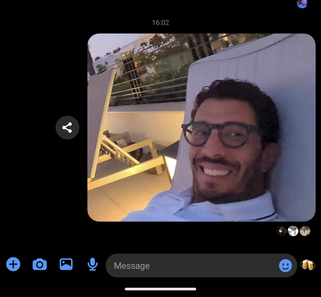Open the photo gallery picker icon
This screenshot has height=297, width=321.
tap(66, 264)
